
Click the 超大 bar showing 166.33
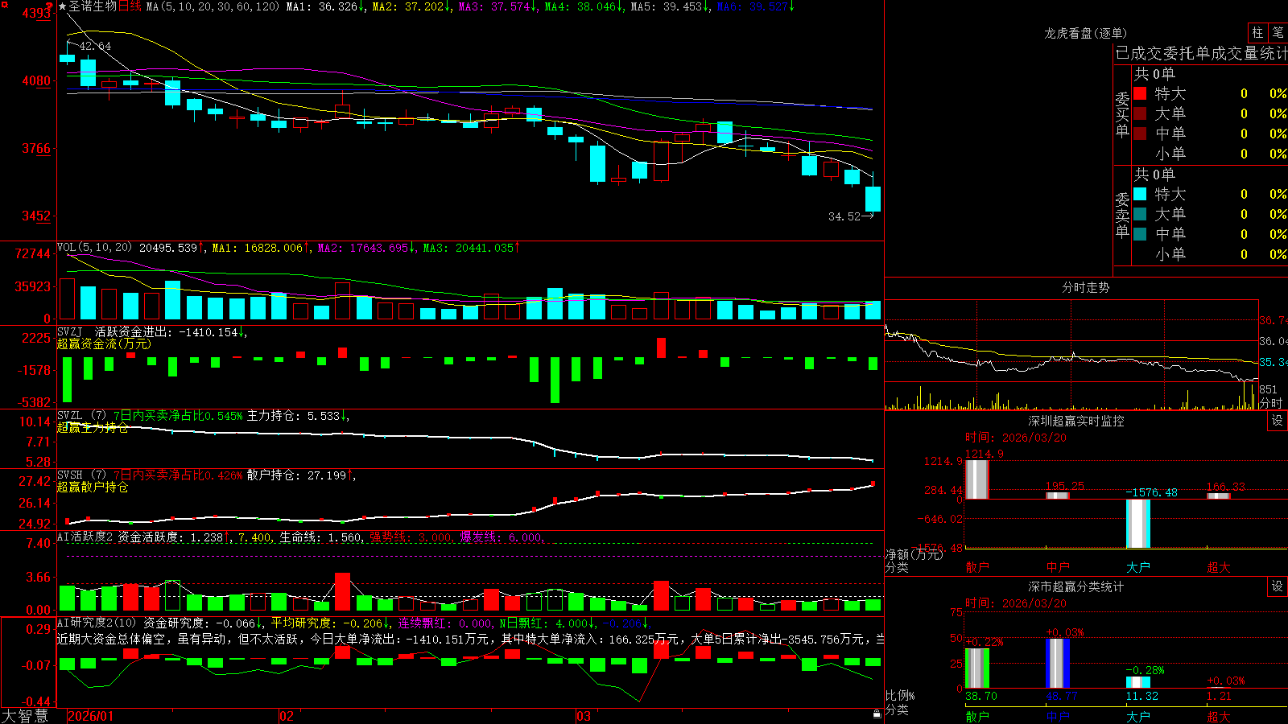click(x=1219, y=496)
